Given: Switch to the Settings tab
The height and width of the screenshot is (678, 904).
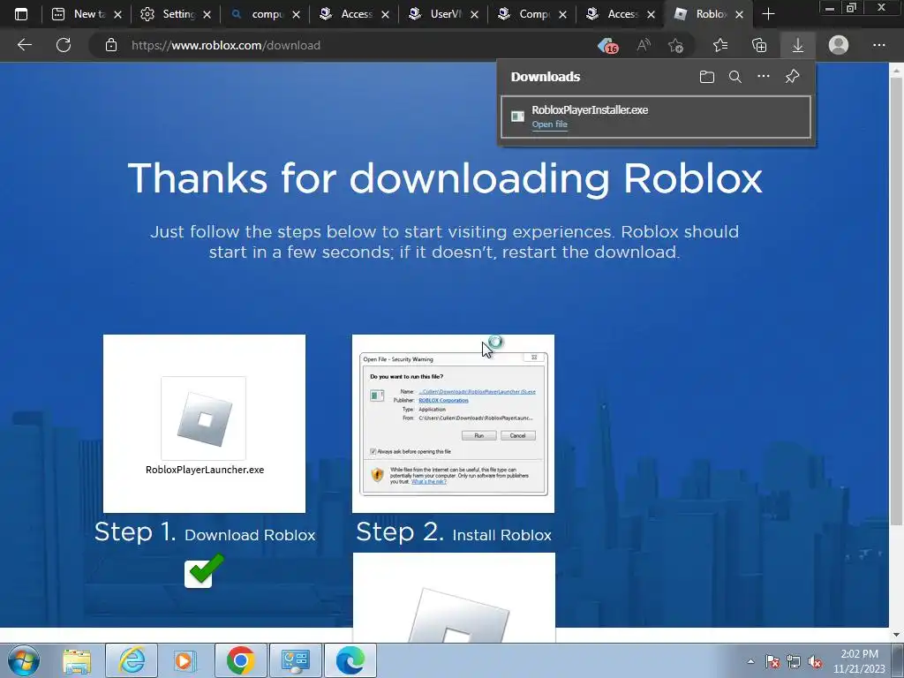Looking at the screenshot, I should pos(176,14).
